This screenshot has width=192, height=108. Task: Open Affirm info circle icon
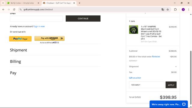58,43
